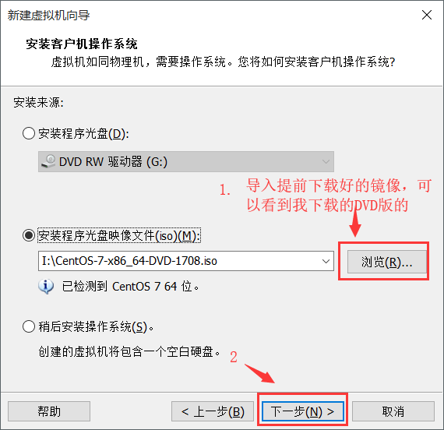Click the 安装来源 section label
444x430 pixels.
click(x=38, y=102)
